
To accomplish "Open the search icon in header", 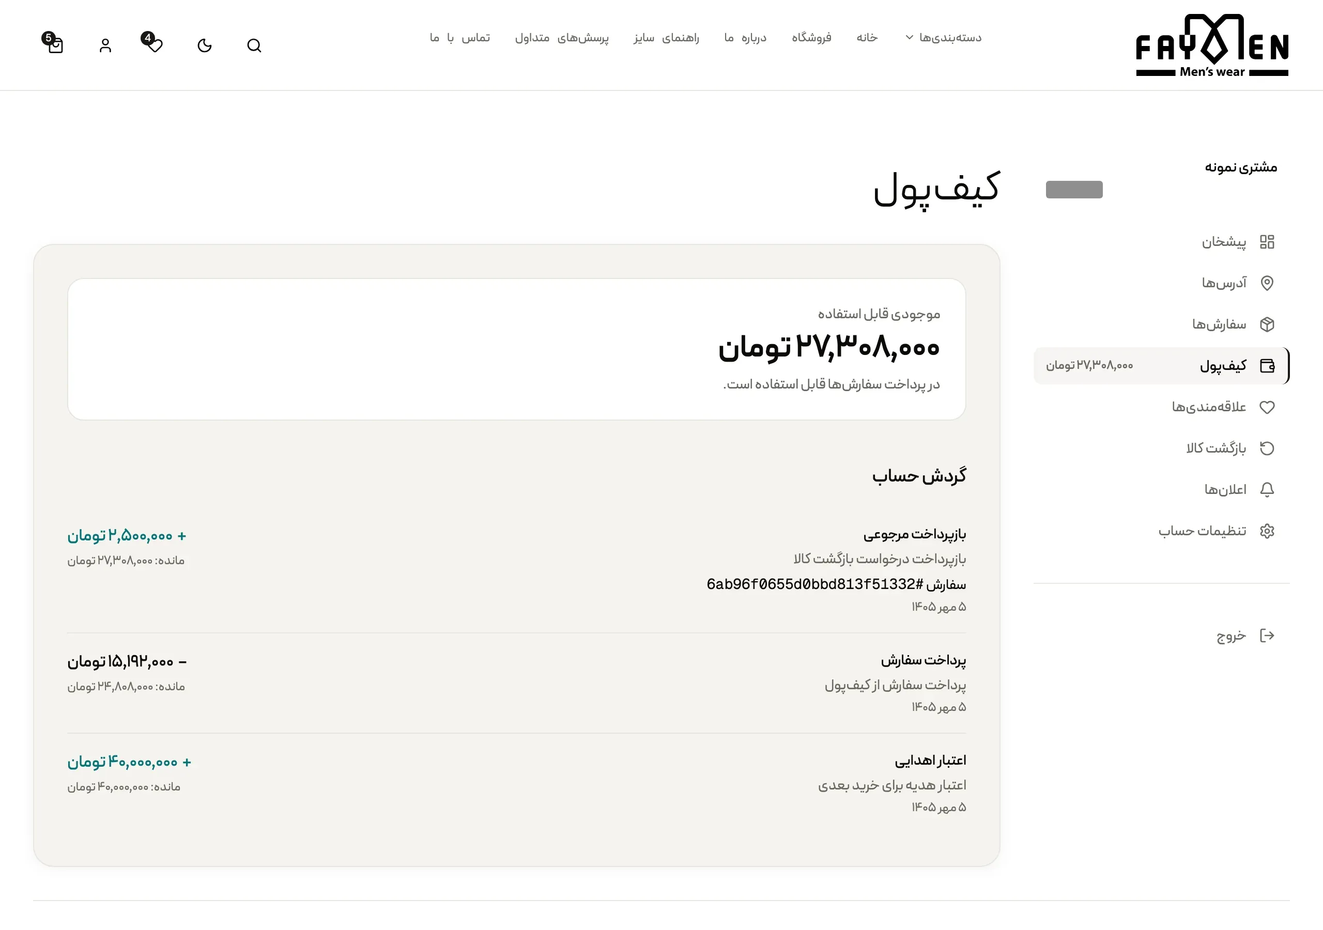I will [254, 45].
